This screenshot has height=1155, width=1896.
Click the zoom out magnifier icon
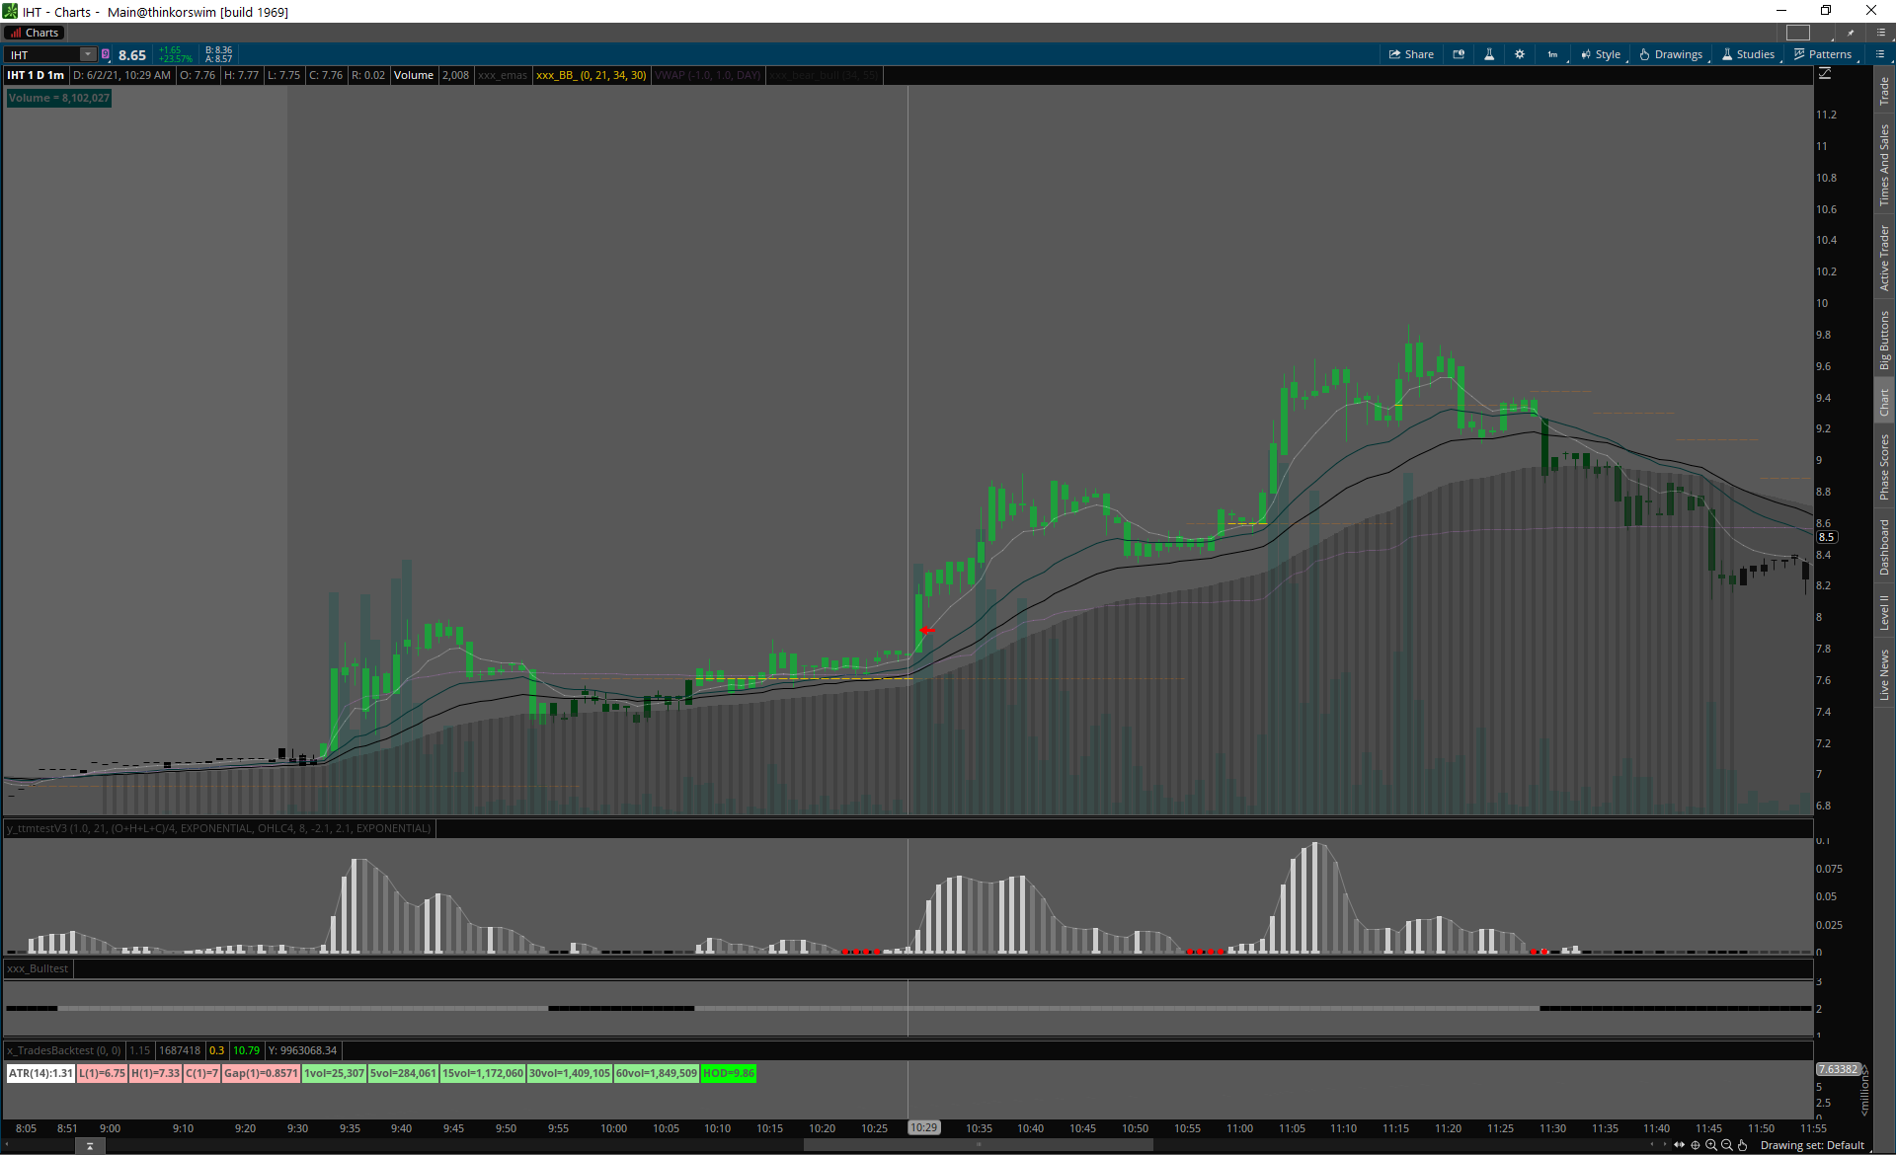[x=1727, y=1145]
